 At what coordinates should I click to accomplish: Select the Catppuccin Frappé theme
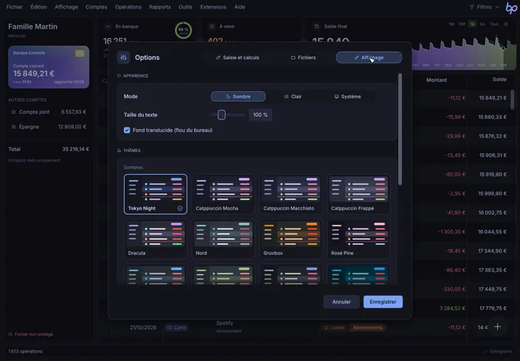click(x=358, y=195)
